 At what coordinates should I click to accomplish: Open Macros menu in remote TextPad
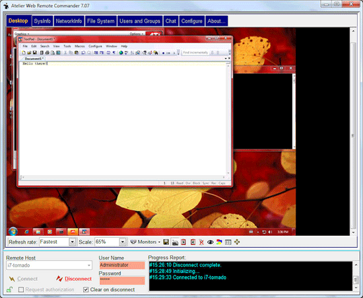pyautogui.click(x=80, y=46)
